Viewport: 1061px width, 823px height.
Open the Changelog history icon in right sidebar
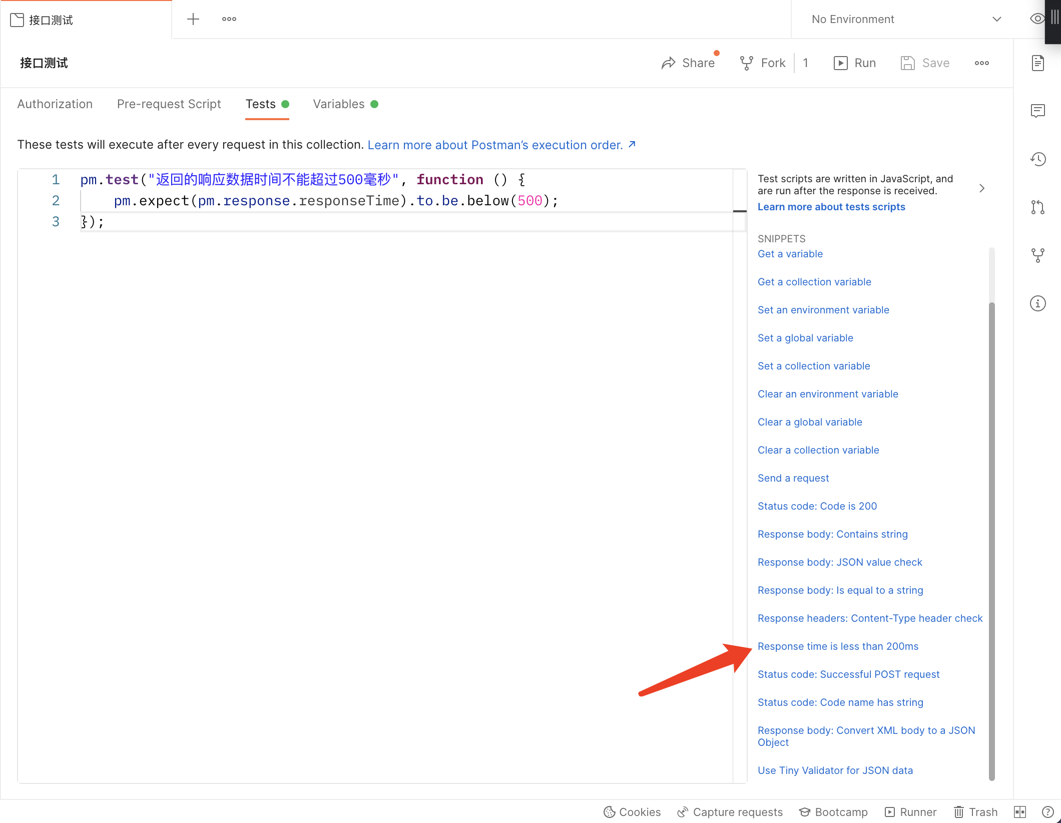tap(1037, 159)
